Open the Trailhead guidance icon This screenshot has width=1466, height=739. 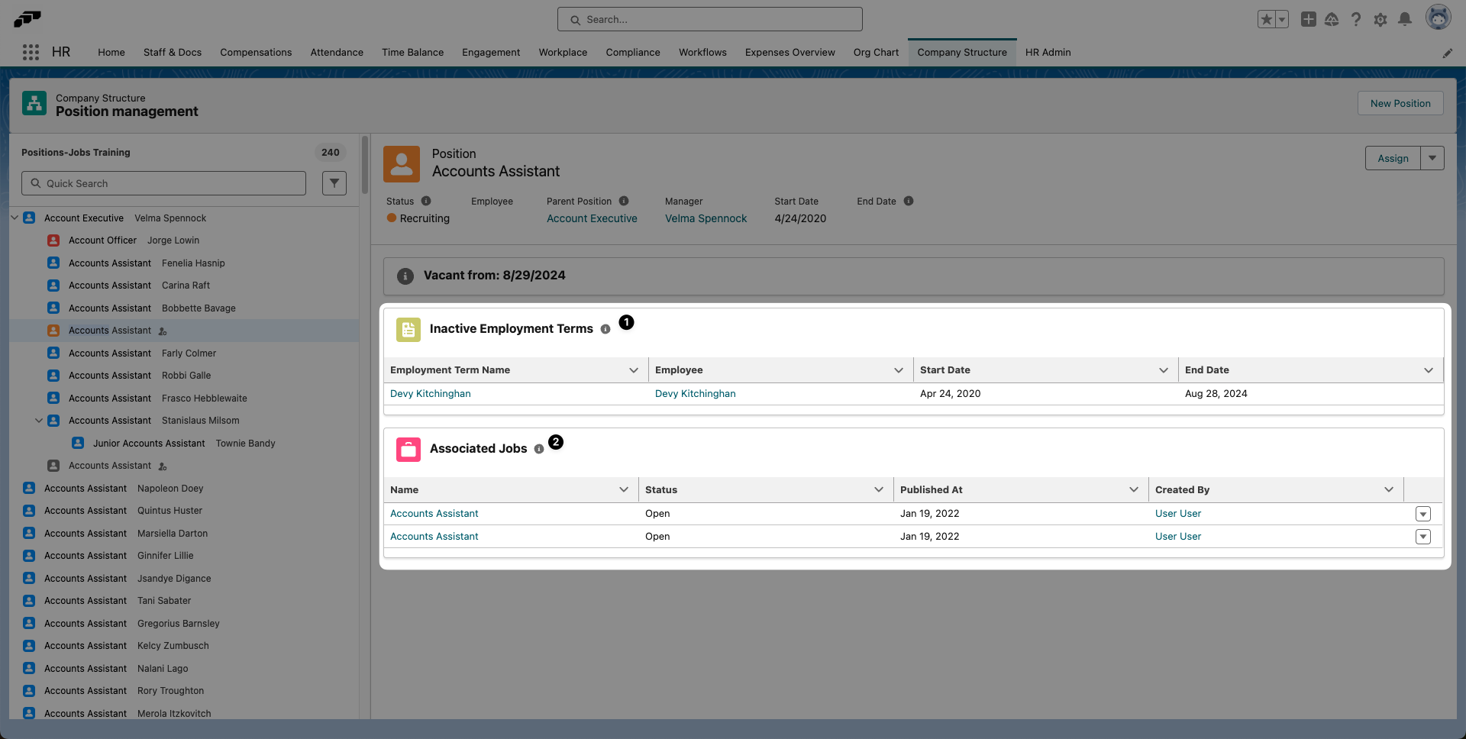point(1332,19)
